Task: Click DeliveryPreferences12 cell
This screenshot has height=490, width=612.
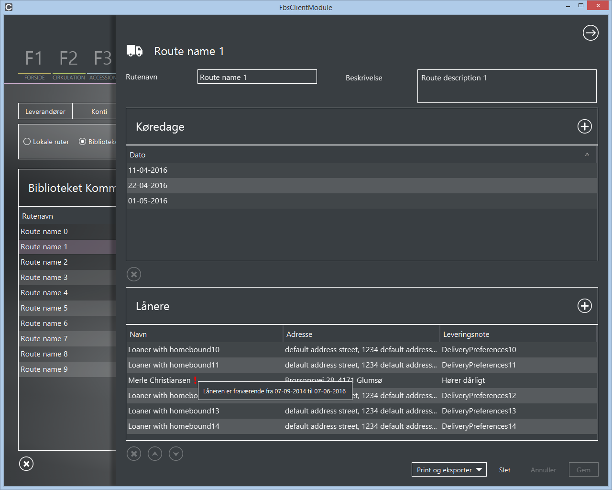Action: tap(479, 395)
